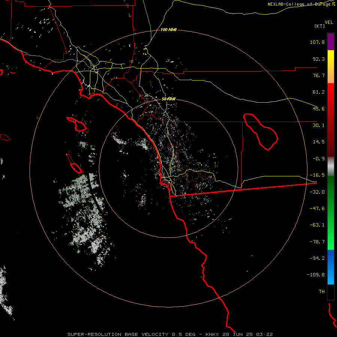Image resolution: width=337 pixels, height=337 pixels.
Task: Click the -16.5 scale value
Action: [317, 175]
